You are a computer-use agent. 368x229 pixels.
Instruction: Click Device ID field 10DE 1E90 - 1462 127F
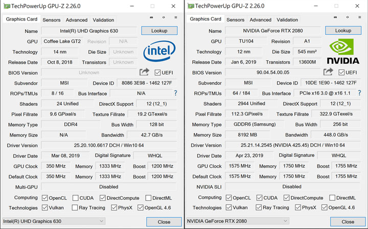pyautogui.click(x=331, y=83)
